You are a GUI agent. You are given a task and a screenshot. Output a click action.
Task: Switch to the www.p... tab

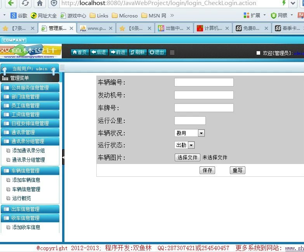tap(96, 28)
